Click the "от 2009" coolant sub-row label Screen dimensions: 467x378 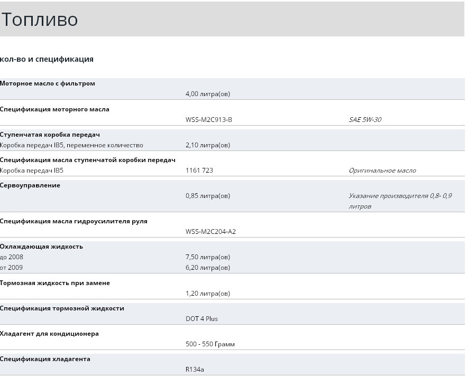[12, 268]
